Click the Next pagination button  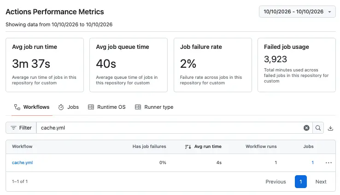tap(321, 182)
